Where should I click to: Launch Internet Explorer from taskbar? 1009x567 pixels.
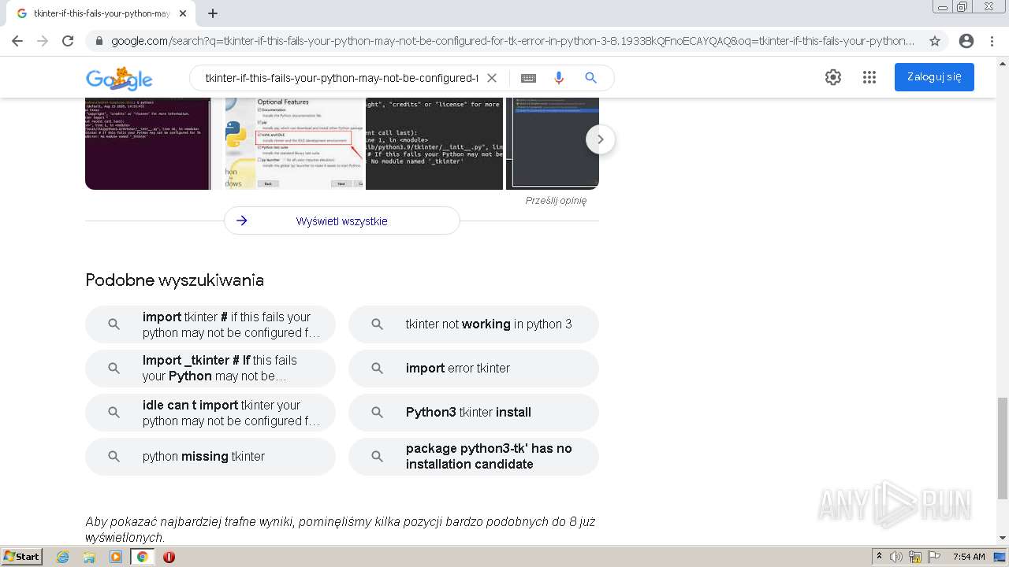[62, 557]
